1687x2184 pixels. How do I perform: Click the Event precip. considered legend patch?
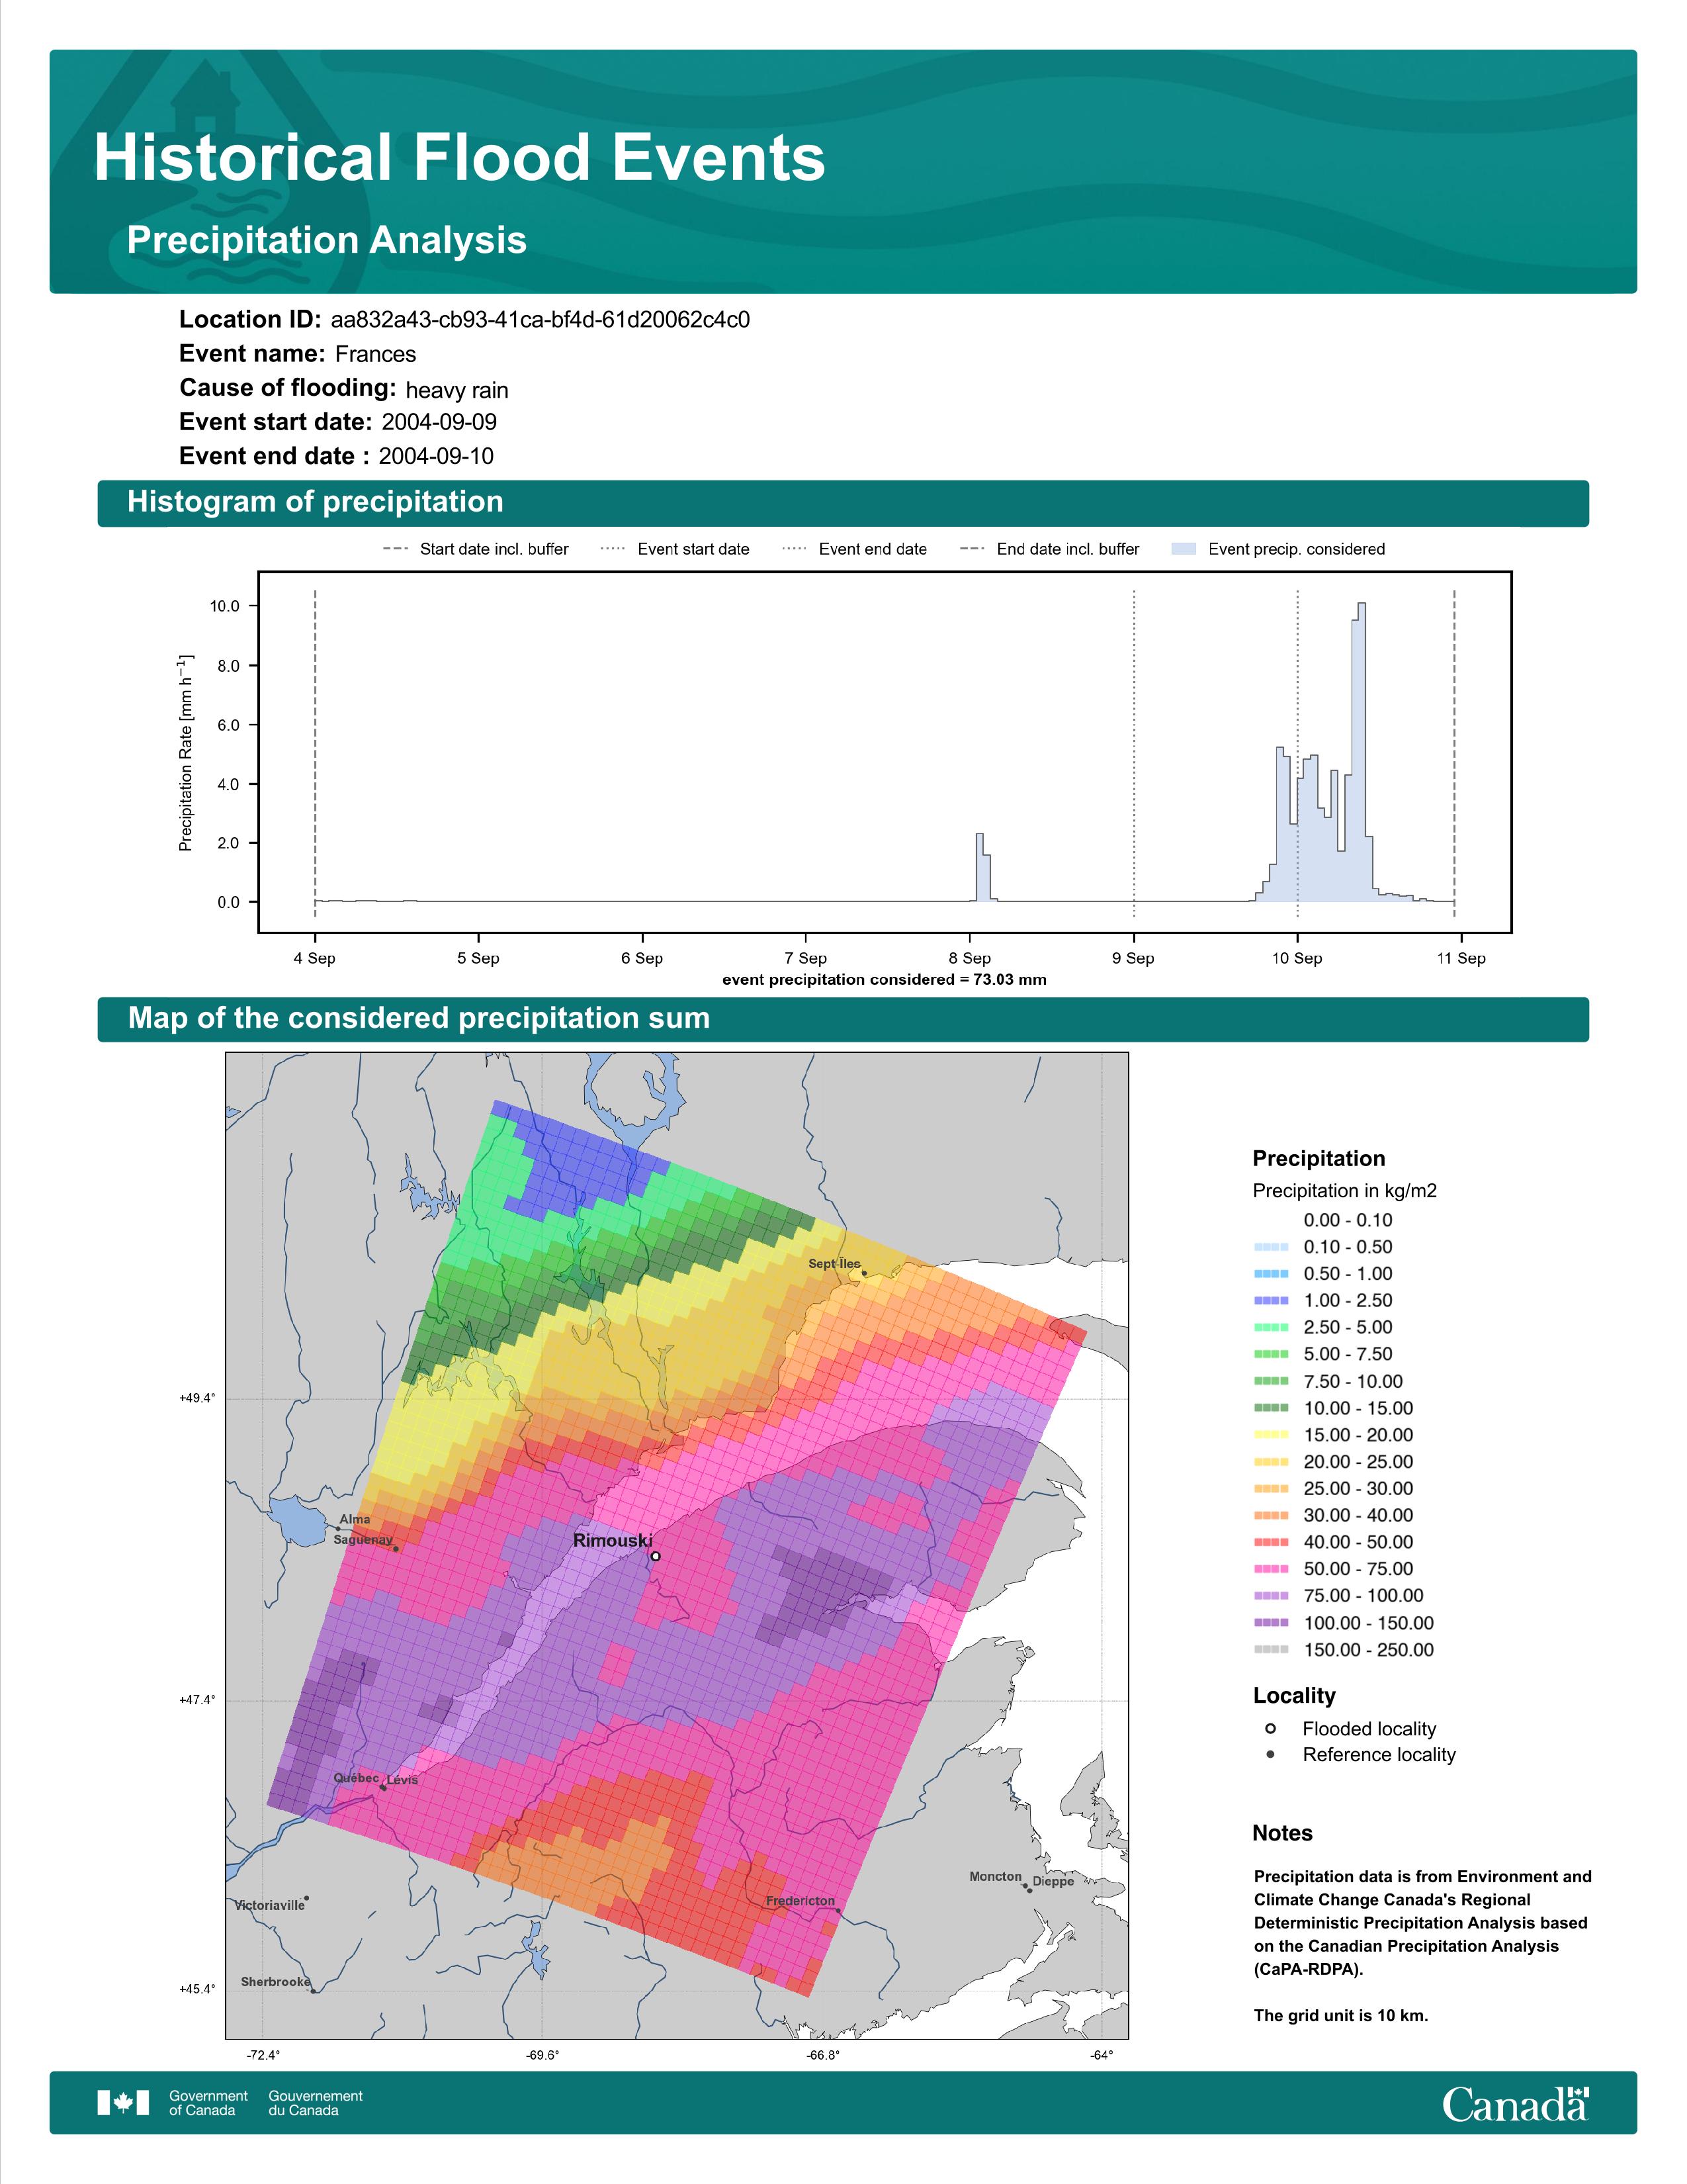click(x=1184, y=549)
